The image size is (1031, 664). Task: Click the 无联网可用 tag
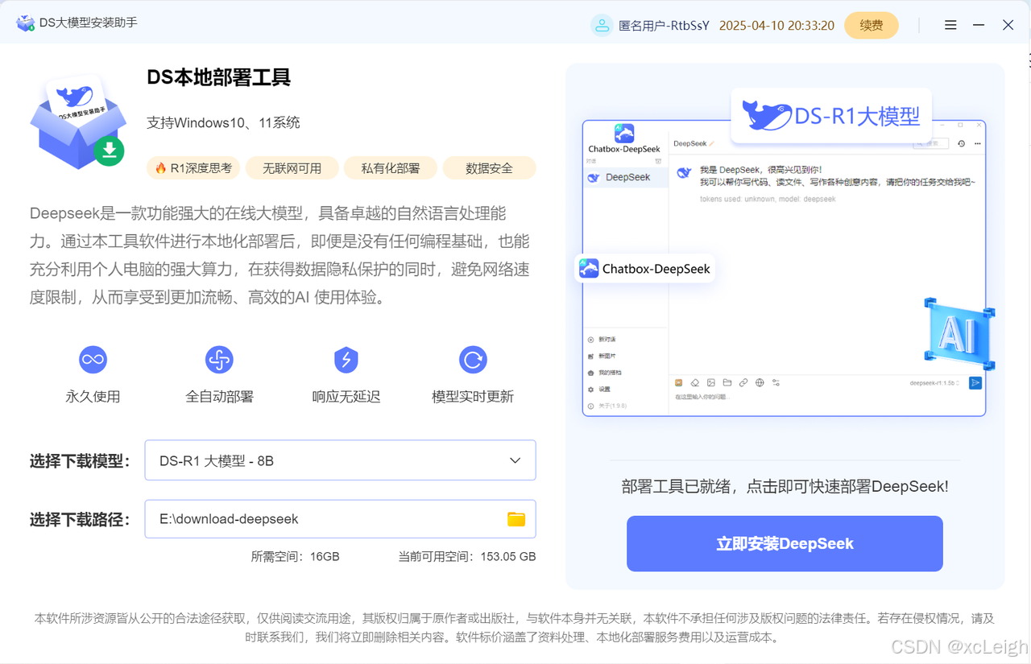coord(292,168)
